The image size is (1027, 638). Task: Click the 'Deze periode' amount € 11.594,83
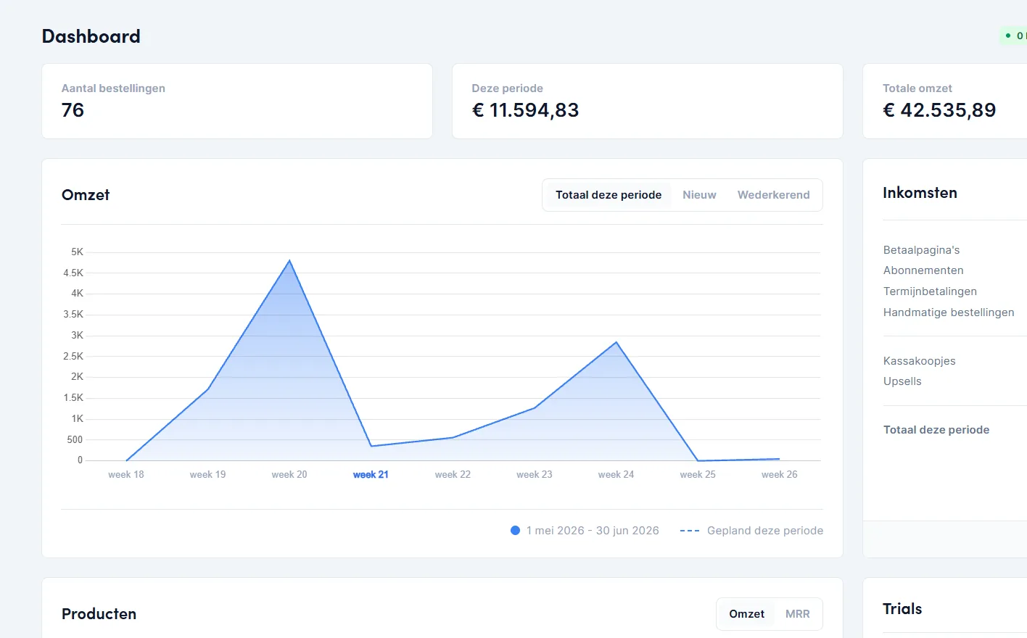(525, 110)
